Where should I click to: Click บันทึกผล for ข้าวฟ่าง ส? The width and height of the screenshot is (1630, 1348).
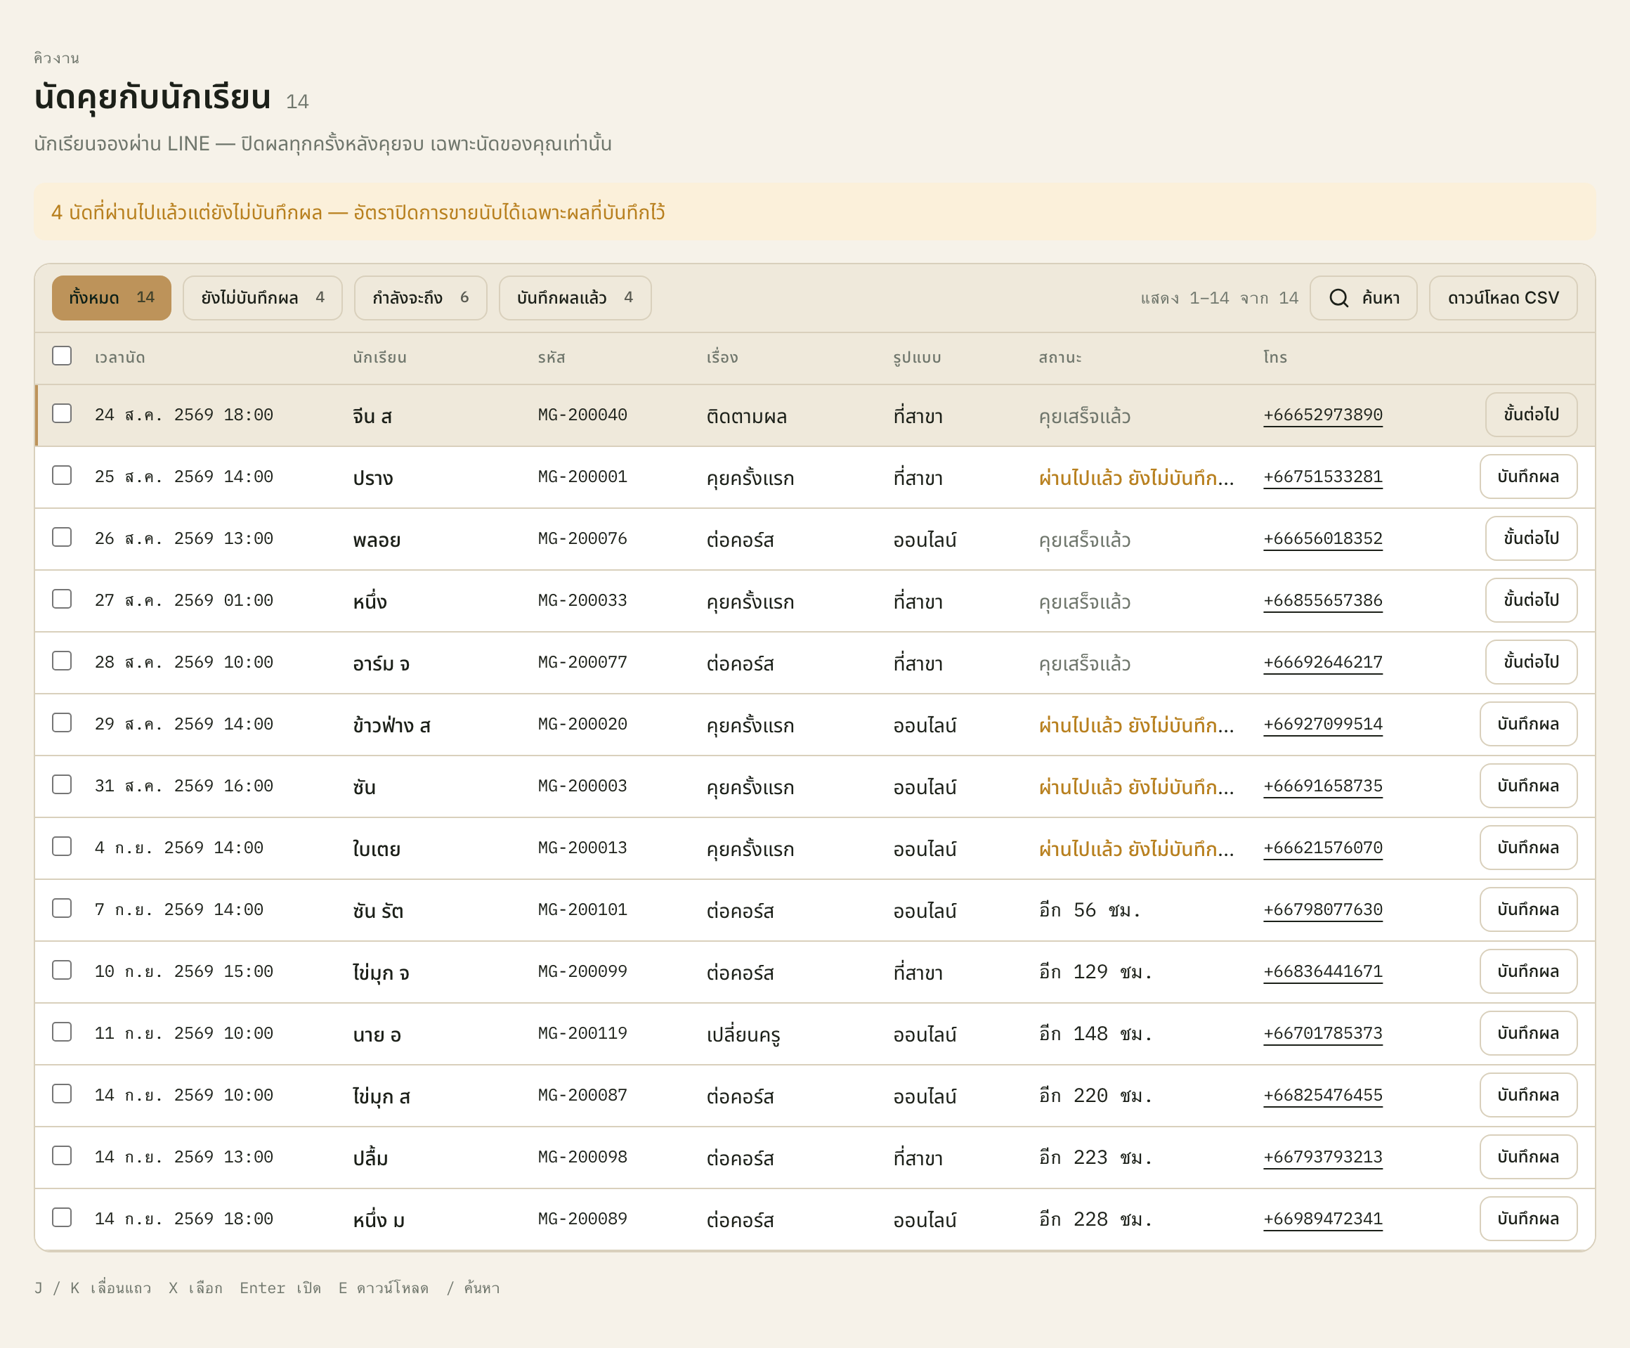pyautogui.click(x=1527, y=724)
